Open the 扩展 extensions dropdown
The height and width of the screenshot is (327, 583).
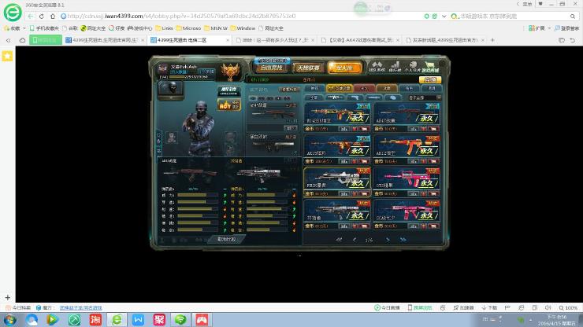coord(539,28)
